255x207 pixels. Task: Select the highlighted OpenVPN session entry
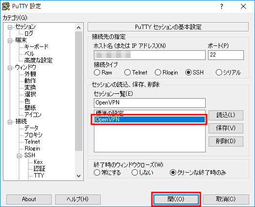[150, 119]
